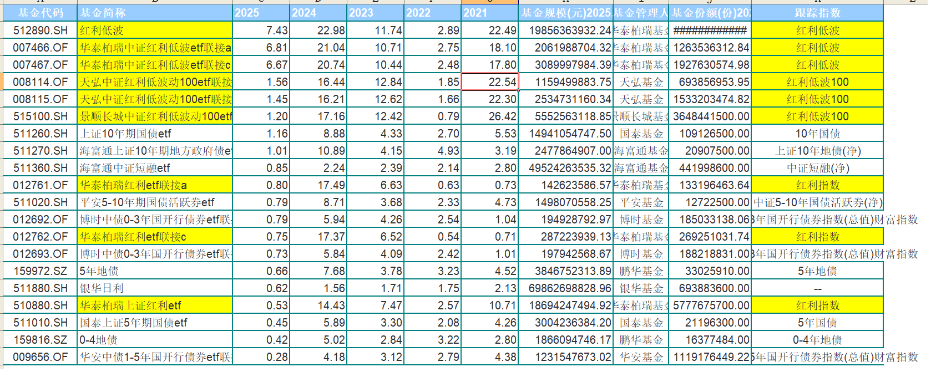Image resolution: width=936 pixels, height=377 pixels.
Task: Click fund code 511020.SH
Action: tap(40, 202)
